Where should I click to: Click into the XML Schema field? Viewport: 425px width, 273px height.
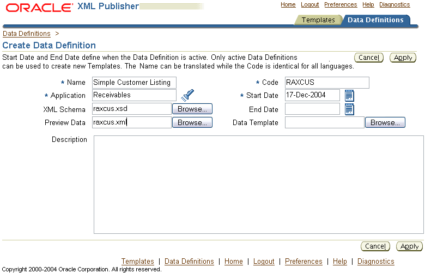pos(132,109)
